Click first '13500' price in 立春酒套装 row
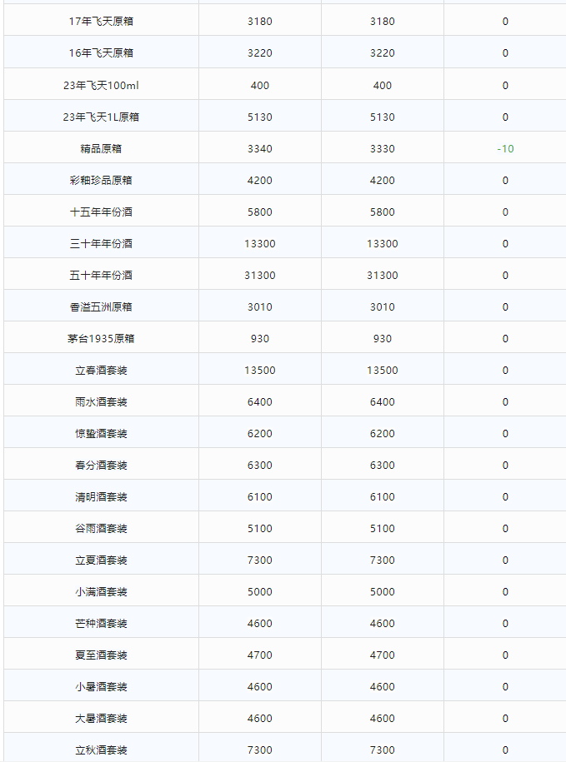The image size is (566, 762). 260,371
